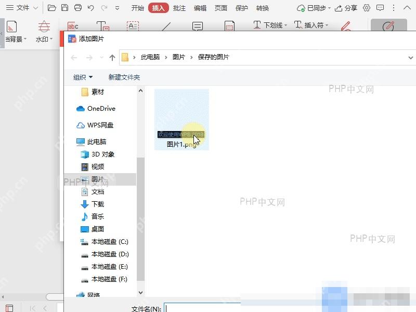Image resolution: width=416 pixels, height=312 pixels.
Task: Click the dialog forward arrow
Action: coord(89,57)
